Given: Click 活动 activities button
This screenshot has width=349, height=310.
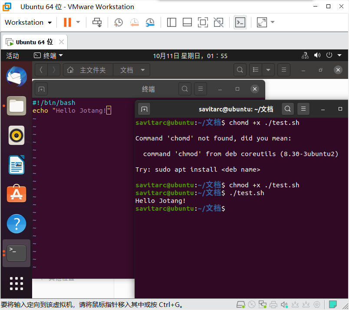Looking at the screenshot, I should [x=13, y=55].
